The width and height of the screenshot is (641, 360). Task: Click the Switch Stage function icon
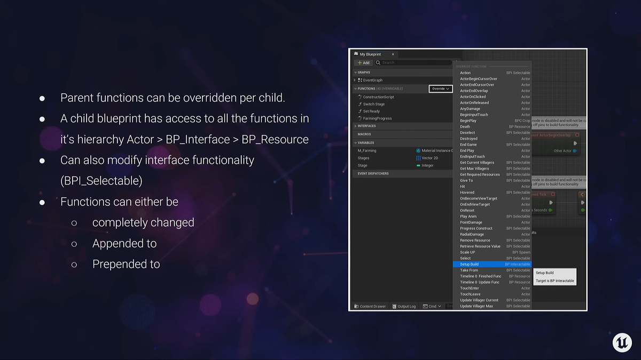(x=360, y=104)
